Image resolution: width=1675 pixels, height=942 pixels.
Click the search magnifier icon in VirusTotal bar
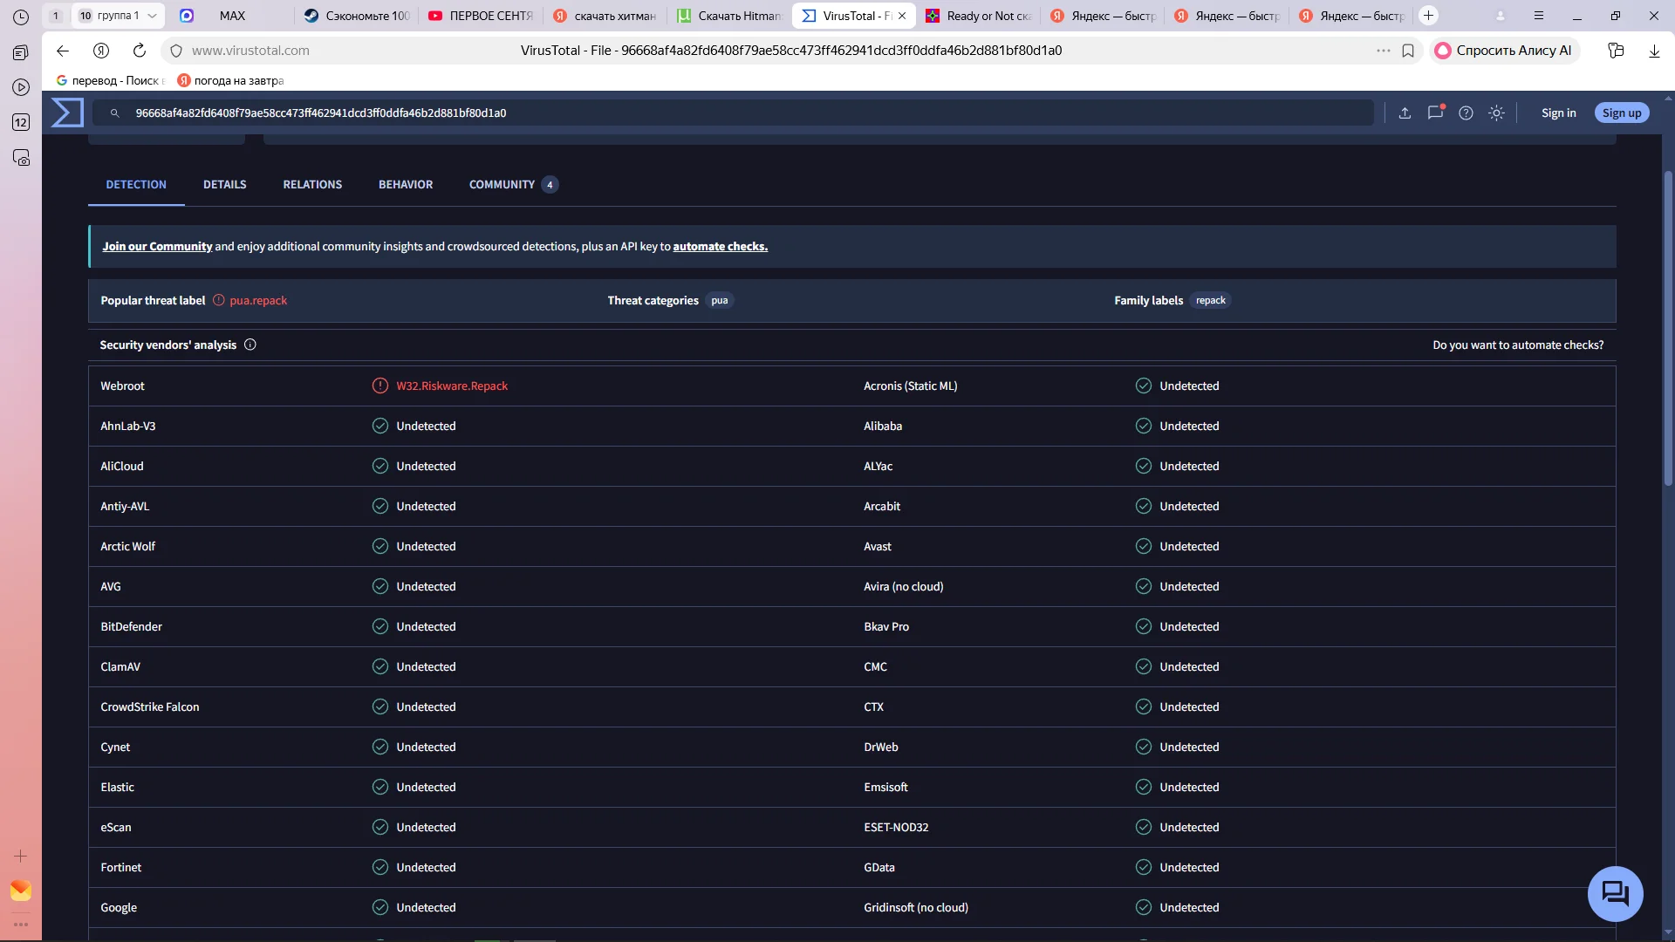114,113
